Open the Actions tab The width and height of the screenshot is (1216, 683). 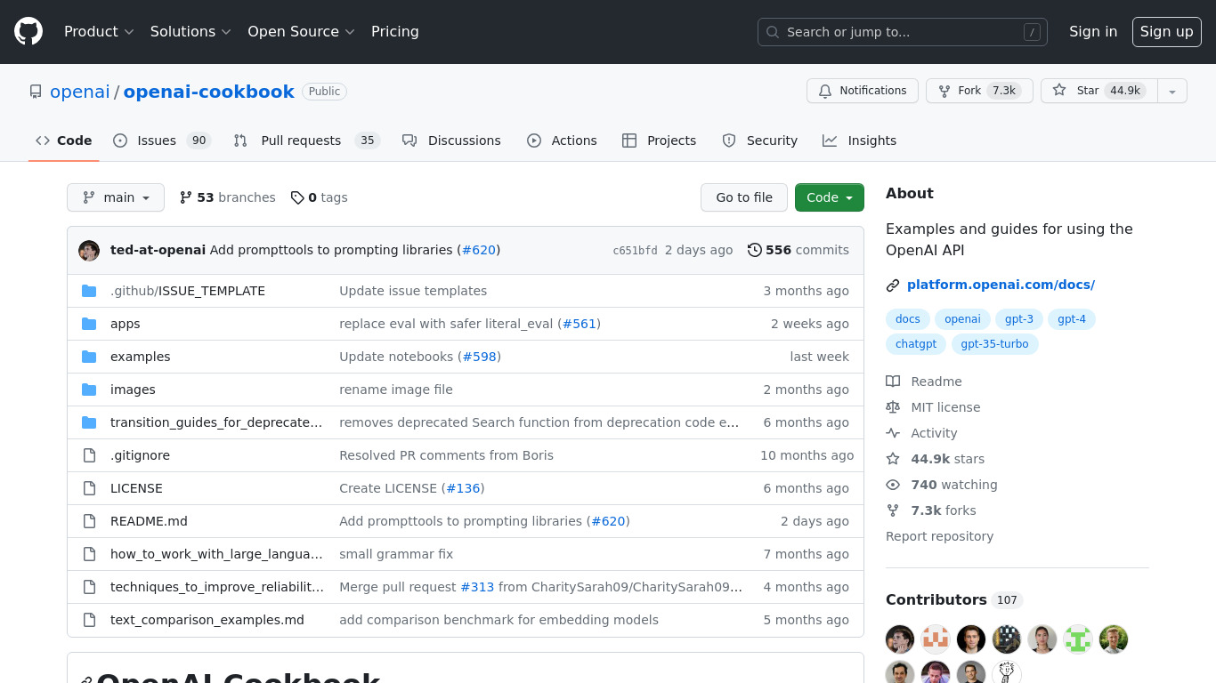(x=562, y=141)
